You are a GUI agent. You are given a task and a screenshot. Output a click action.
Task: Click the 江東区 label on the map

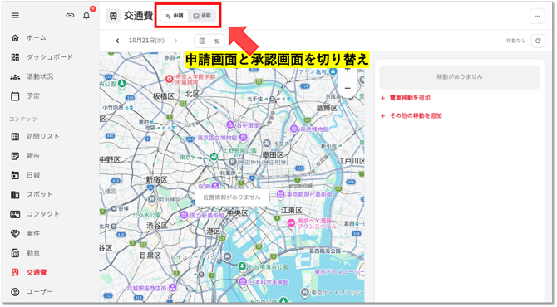292,210
